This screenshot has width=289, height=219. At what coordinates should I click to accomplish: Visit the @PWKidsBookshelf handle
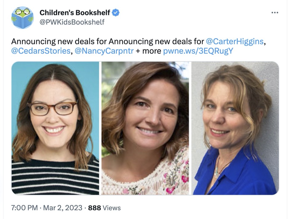(x=72, y=22)
